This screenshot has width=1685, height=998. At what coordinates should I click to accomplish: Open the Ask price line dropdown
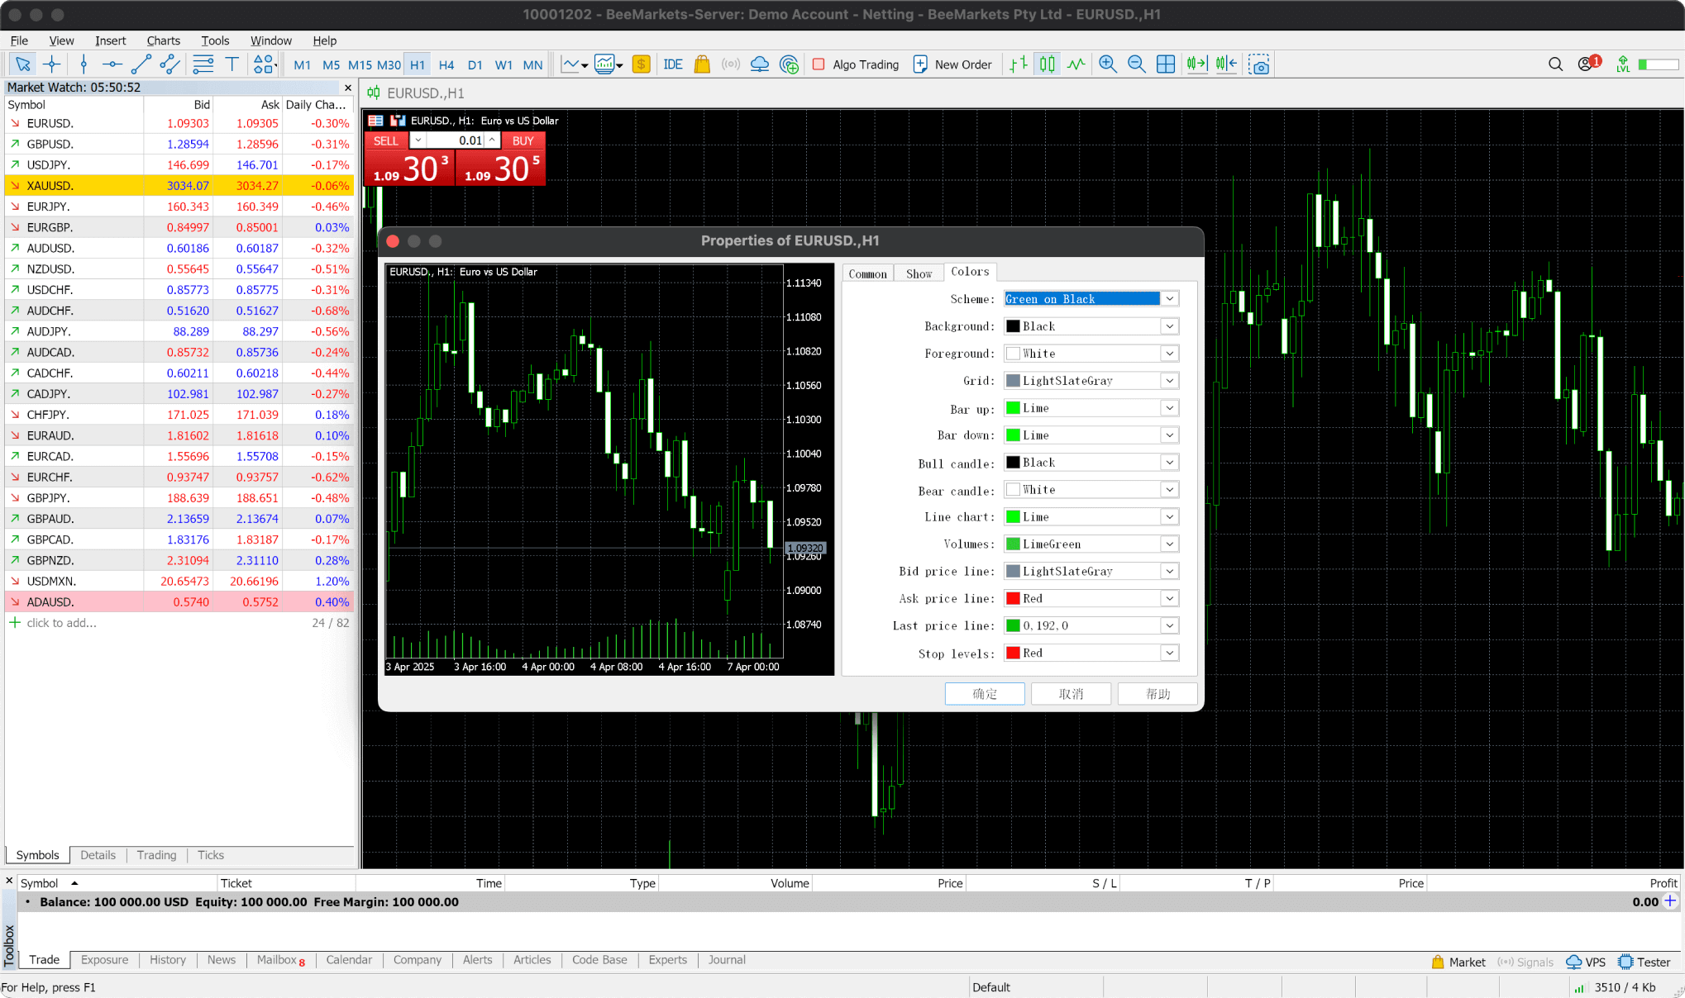click(1169, 599)
